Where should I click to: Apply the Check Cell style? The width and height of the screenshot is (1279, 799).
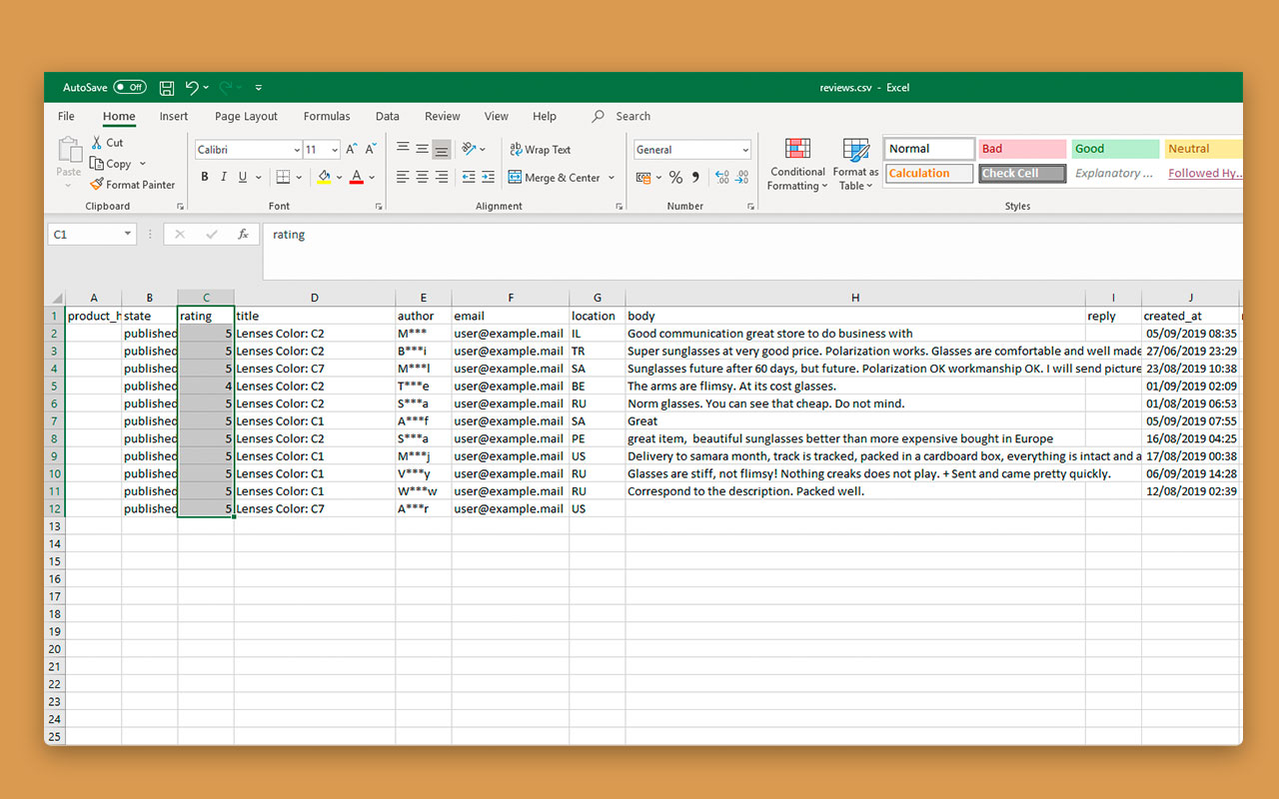pos(1020,173)
